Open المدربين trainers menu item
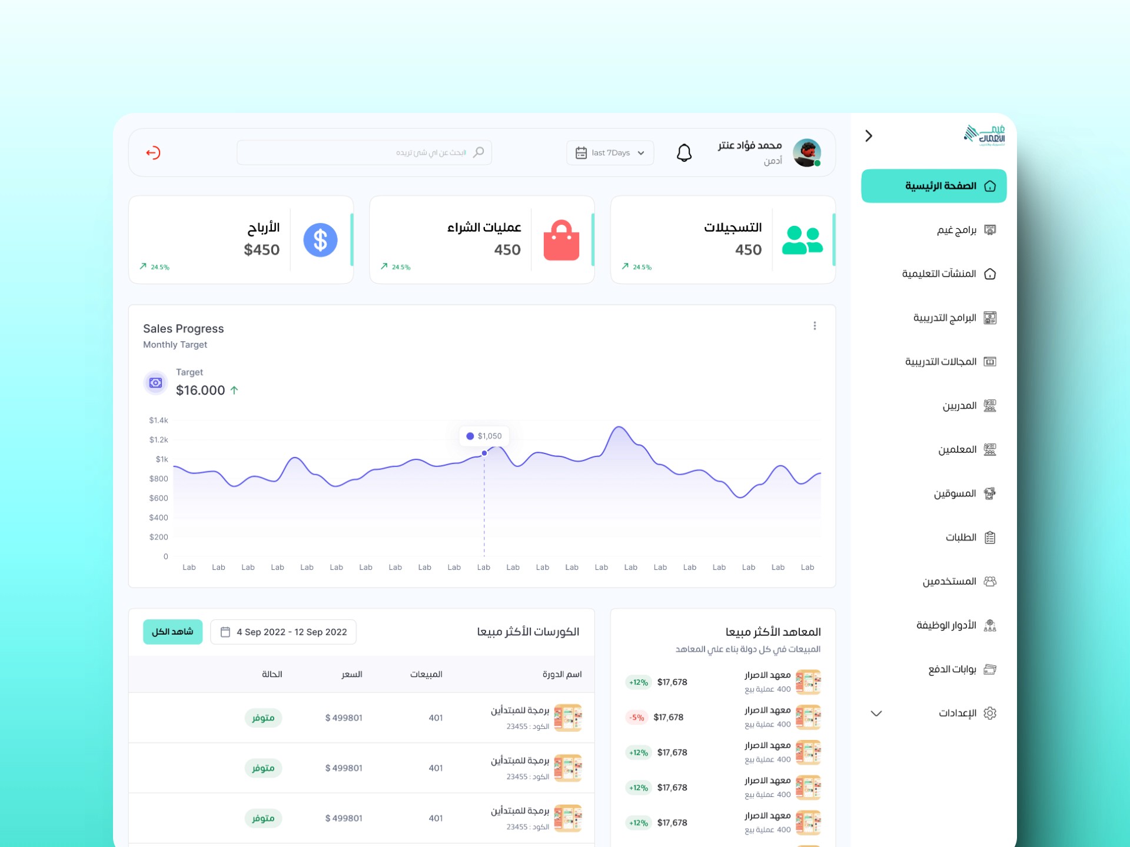Screen dimensions: 1130x847 coord(959,406)
